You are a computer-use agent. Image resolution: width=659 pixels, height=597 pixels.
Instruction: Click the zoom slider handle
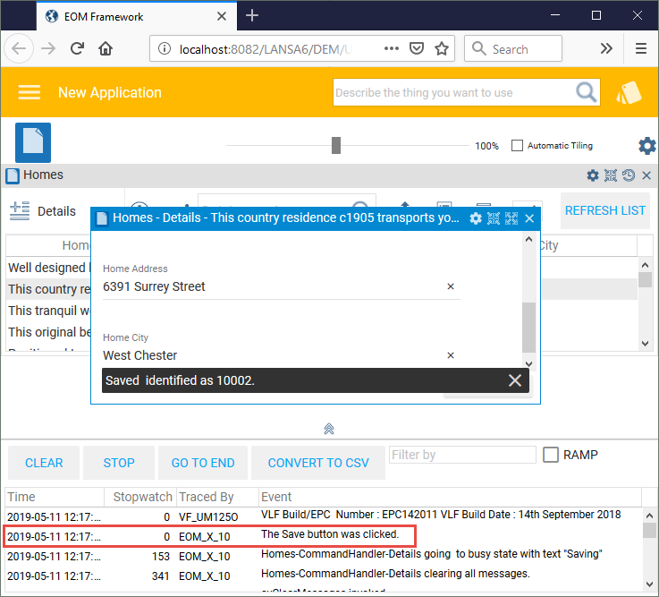coord(336,145)
